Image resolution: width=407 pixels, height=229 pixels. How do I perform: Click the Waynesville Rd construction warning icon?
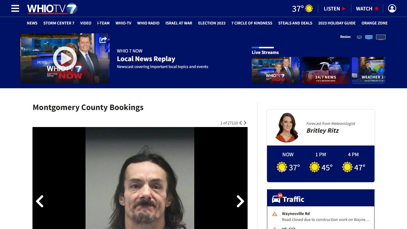(x=275, y=214)
